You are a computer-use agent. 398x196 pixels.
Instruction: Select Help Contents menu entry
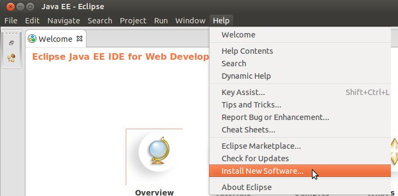[x=300, y=51]
